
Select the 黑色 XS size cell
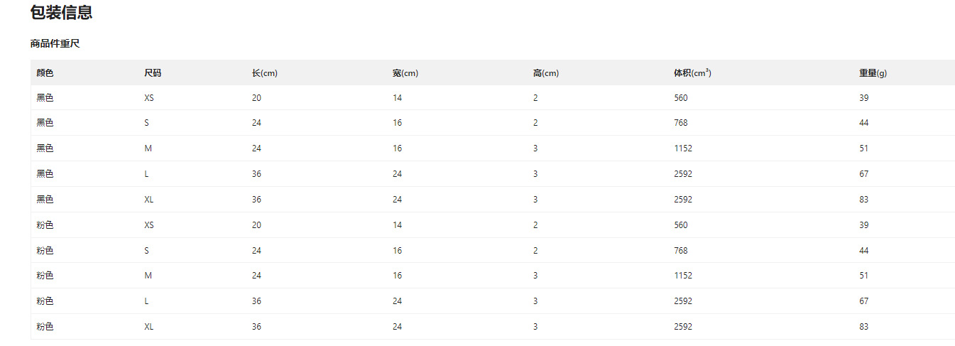click(149, 98)
